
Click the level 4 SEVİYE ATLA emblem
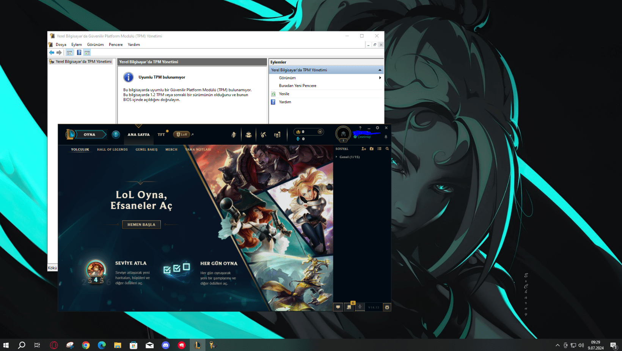click(x=96, y=271)
